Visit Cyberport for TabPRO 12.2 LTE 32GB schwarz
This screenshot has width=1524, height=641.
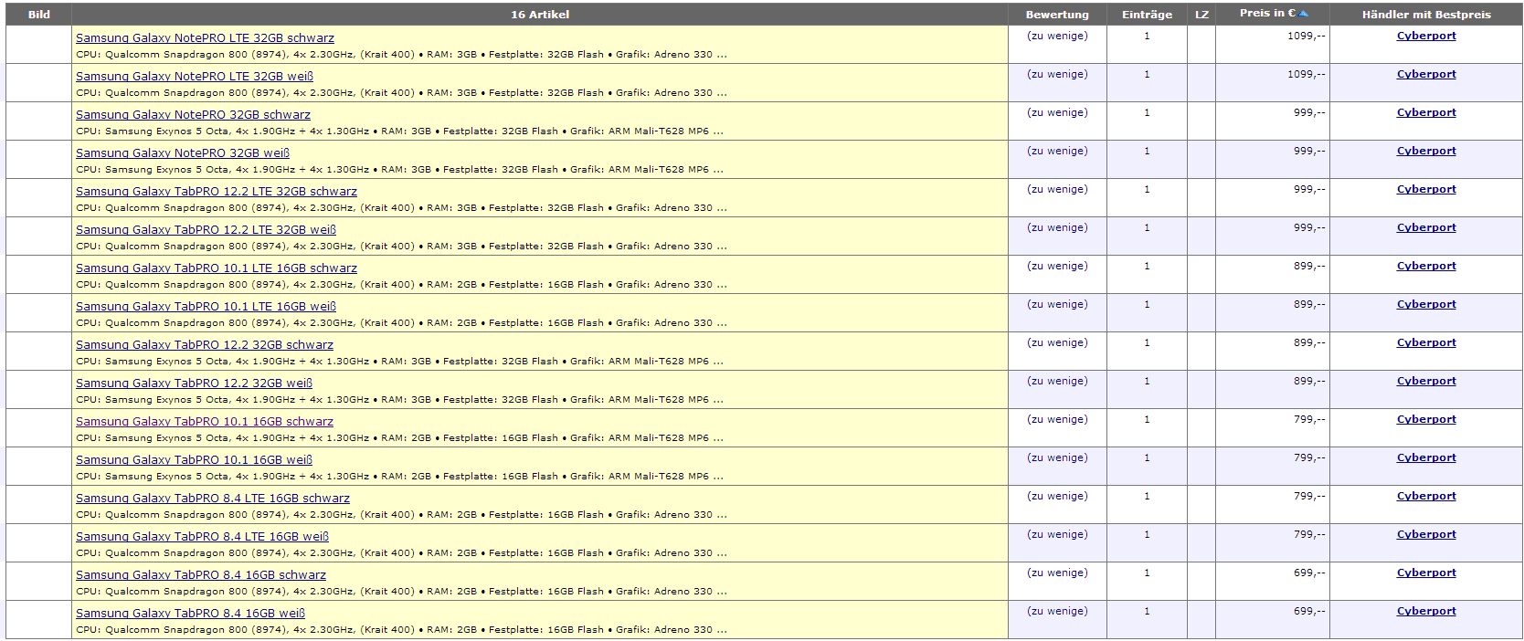[x=1426, y=190]
